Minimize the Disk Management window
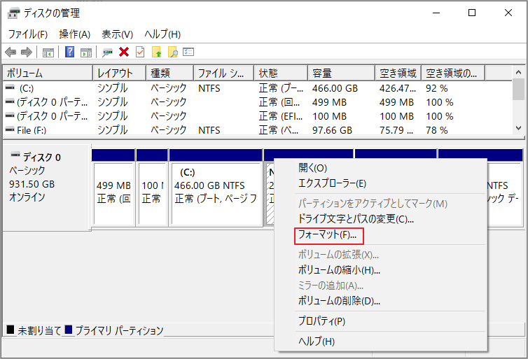 pos(436,13)
